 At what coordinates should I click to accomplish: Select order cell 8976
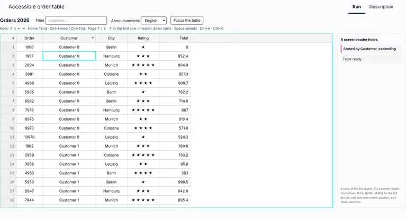[x=29, y=119]
